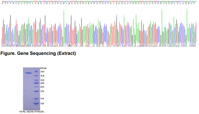The image size is (199, 114).
Task: Click the Figure. Gene Sequencing (Extract) caption
Action: coord(38,53)
